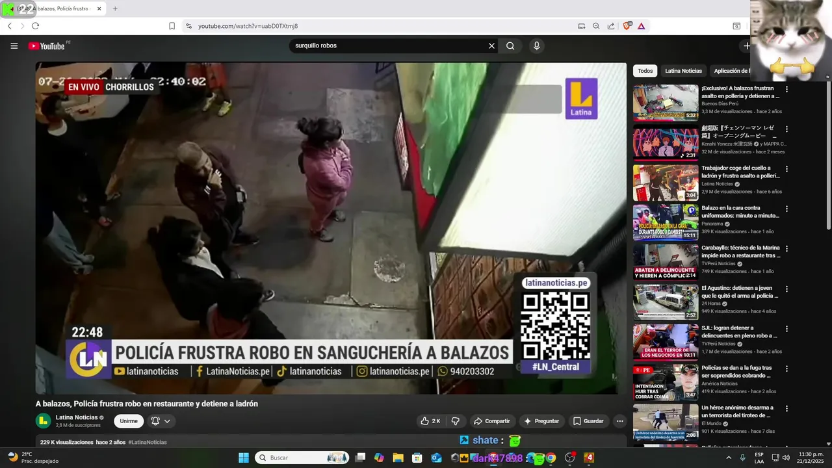Open the Latina Noticias channel avatar
Image resolution: width=832 pixels, height=468 pixels.
coord(43,421)
